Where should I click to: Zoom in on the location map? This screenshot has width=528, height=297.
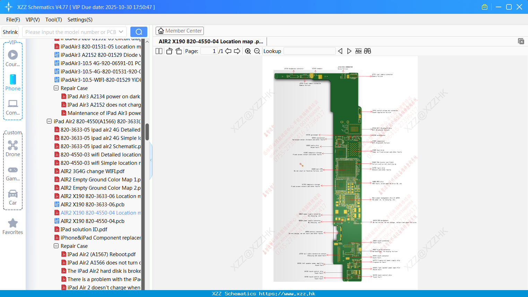pos(248,51)
